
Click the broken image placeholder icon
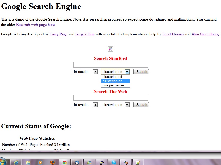click(110, 49)
